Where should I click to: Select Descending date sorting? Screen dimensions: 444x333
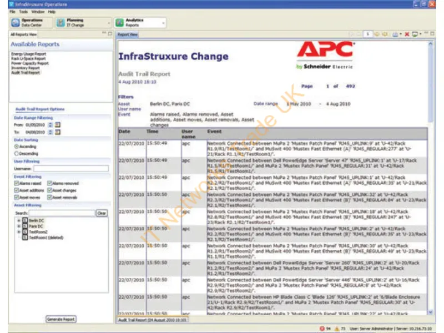17,154
